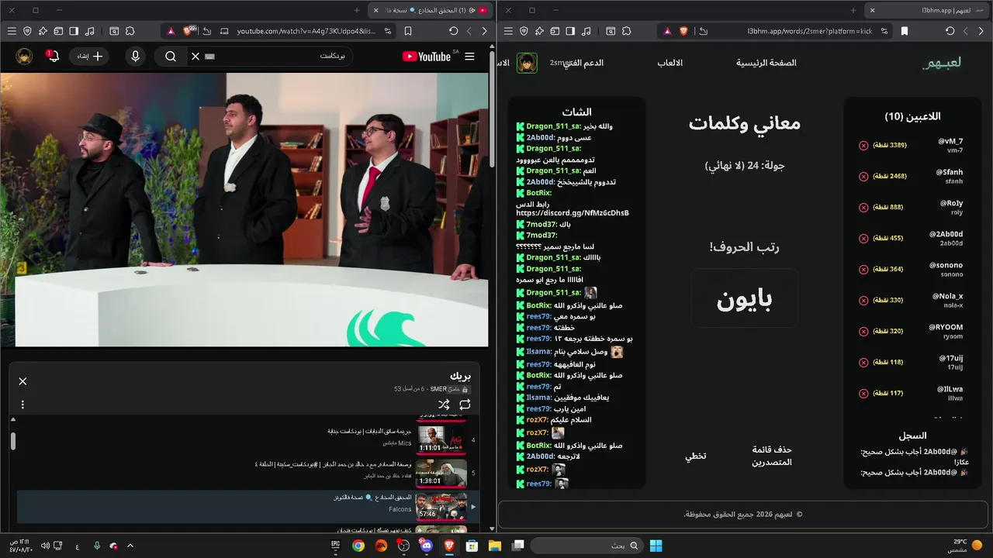Click the YouTube address bar URL
This screenshot has height=558, width=993.
[x=306, y=31]
